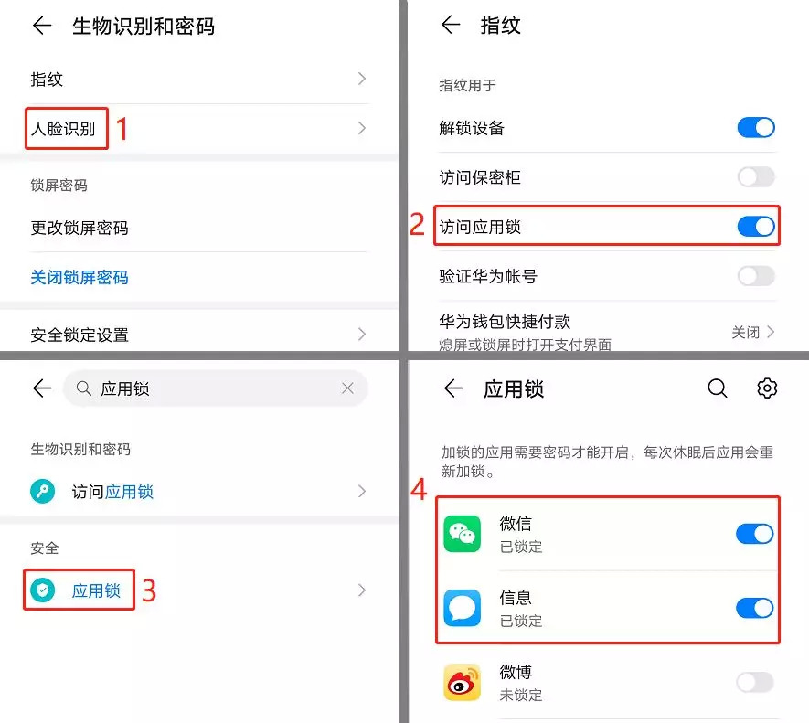Tap the Messages (信息) app icon
This screenshot has height=723, width=809.
(462, 608)
